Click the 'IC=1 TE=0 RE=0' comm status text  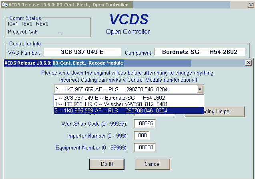click(28, 24)
